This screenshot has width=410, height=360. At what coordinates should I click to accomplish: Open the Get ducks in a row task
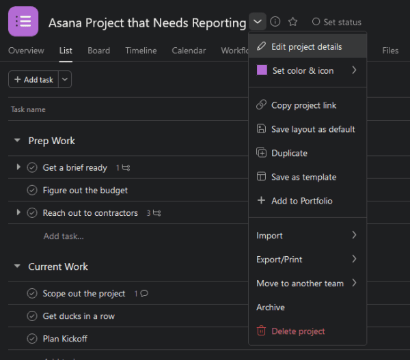pyautogui.click(x=79, y=316)
